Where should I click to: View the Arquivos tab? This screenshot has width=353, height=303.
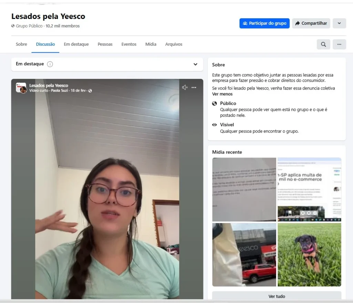coord(174,44)
